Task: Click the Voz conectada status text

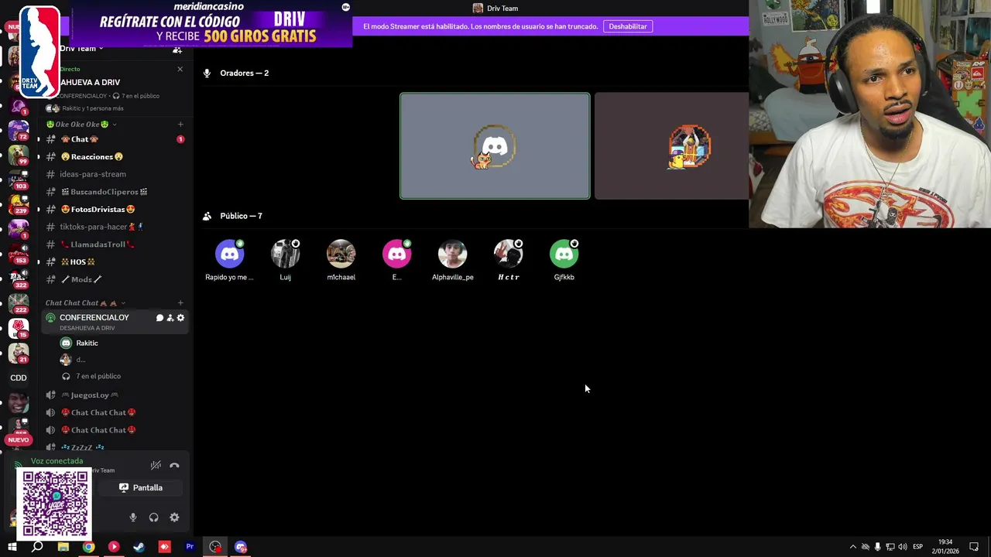Action: (57, 461)
